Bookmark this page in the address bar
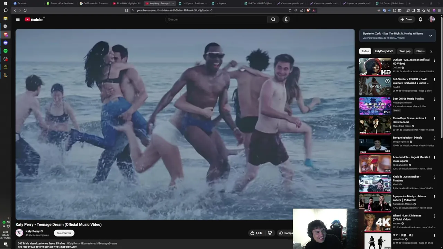This screenshot has width=443, height=249. coord(126,10)
